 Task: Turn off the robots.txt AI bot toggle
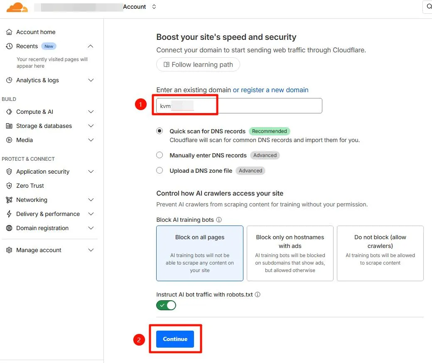(166, 305)
